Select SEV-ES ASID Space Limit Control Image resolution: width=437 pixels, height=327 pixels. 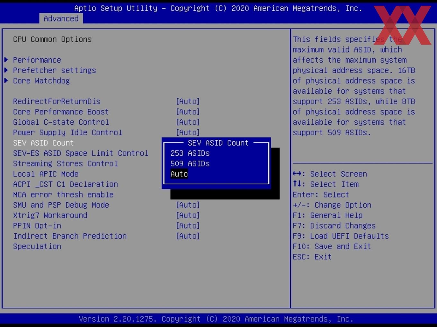[81, 153]
